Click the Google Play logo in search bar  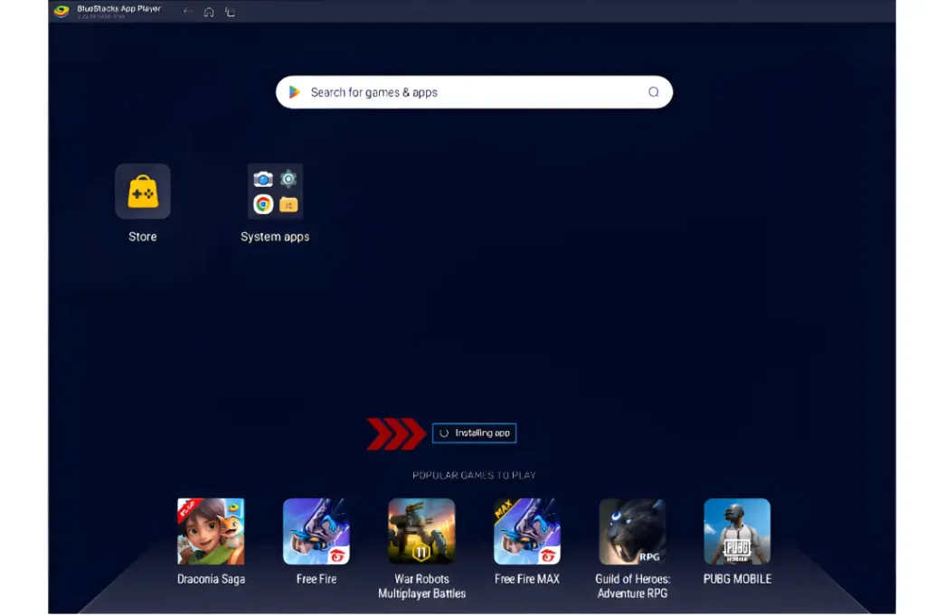[294, 92]
